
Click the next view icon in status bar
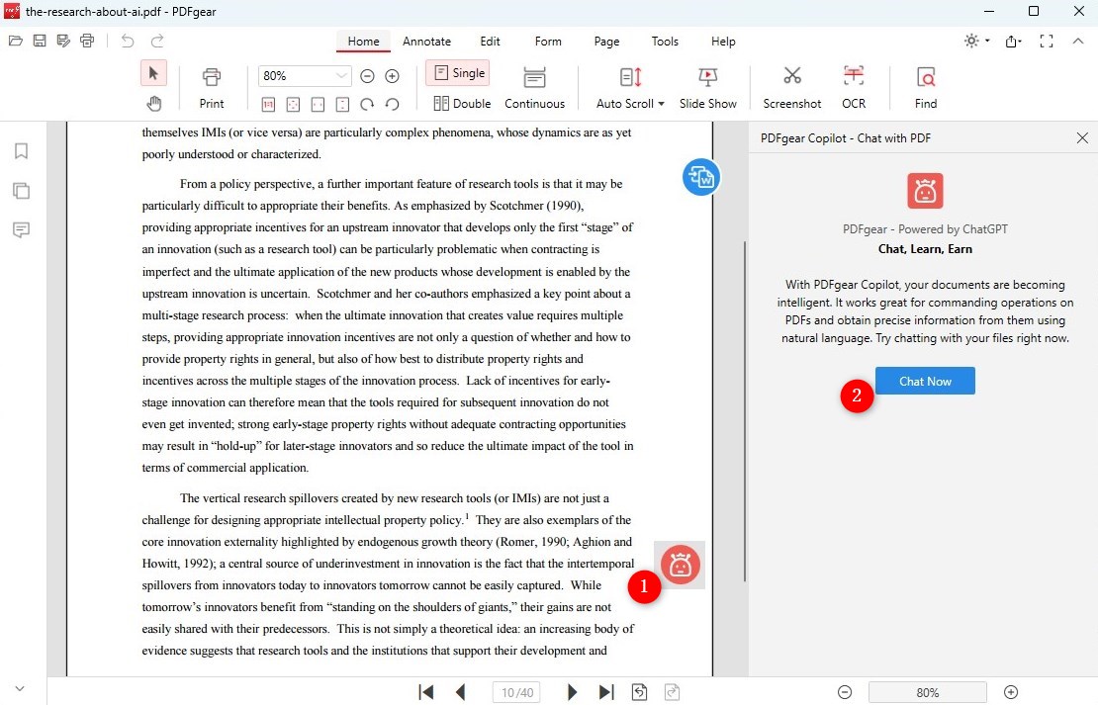coord(672,692)
